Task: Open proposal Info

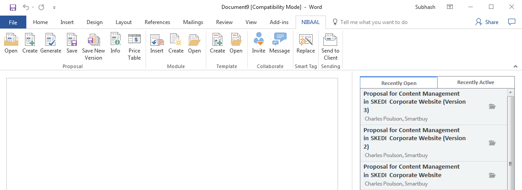Action: (115, 43)
